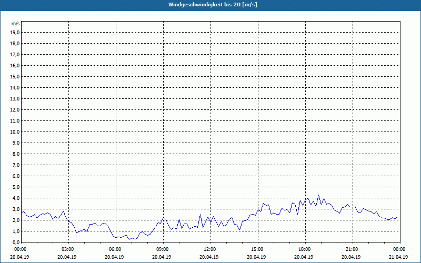Select the 15,0 y-axis label

pyautogui.click(x=15, y=76)
